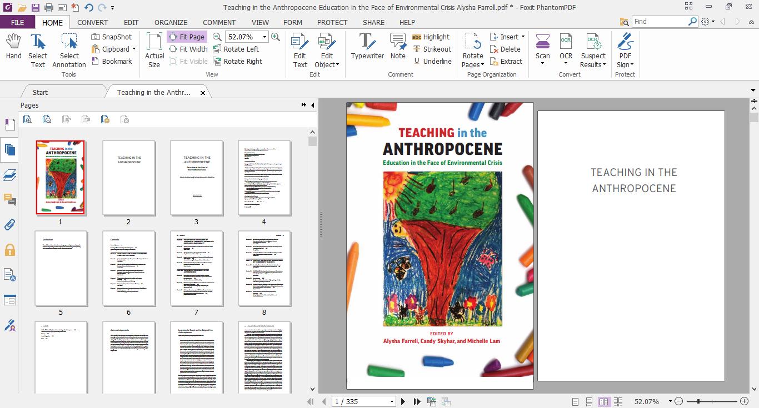Image resolution: width=759 pixels, height=408 pixels.
Task: Set view to Actual Size
Action: [154, 51]
